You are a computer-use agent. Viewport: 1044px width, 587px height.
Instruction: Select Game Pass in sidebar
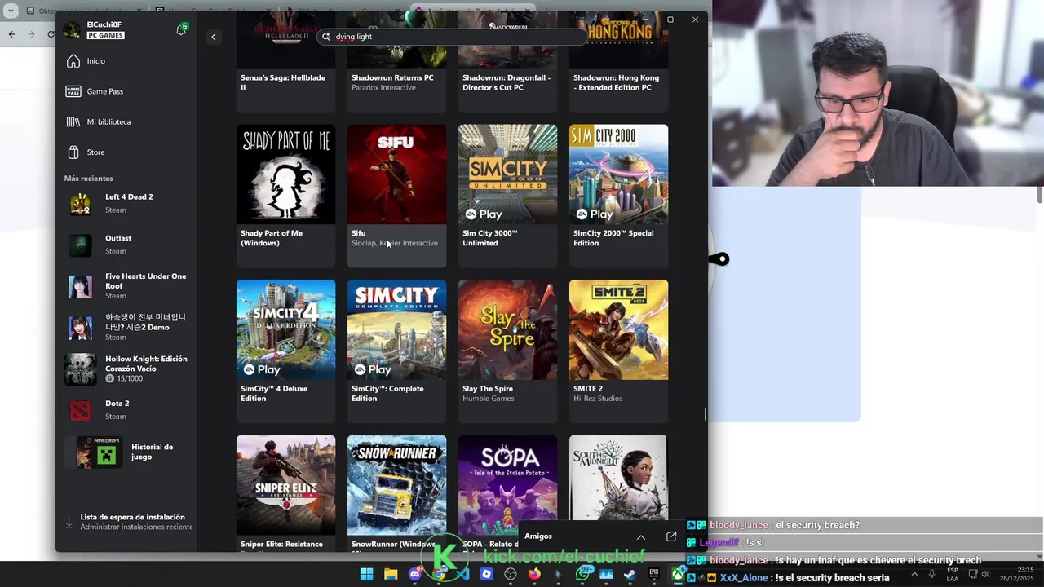pyautogui.click(x=105, y=91)
